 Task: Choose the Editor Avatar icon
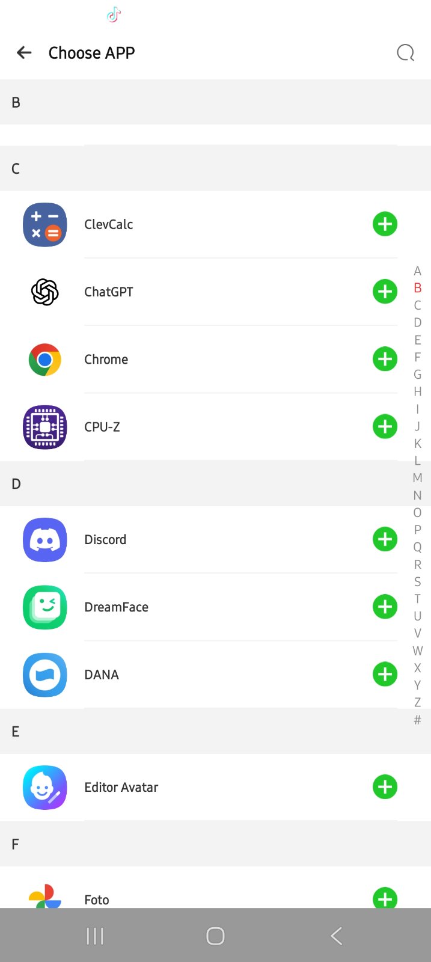tap(45, 788)
